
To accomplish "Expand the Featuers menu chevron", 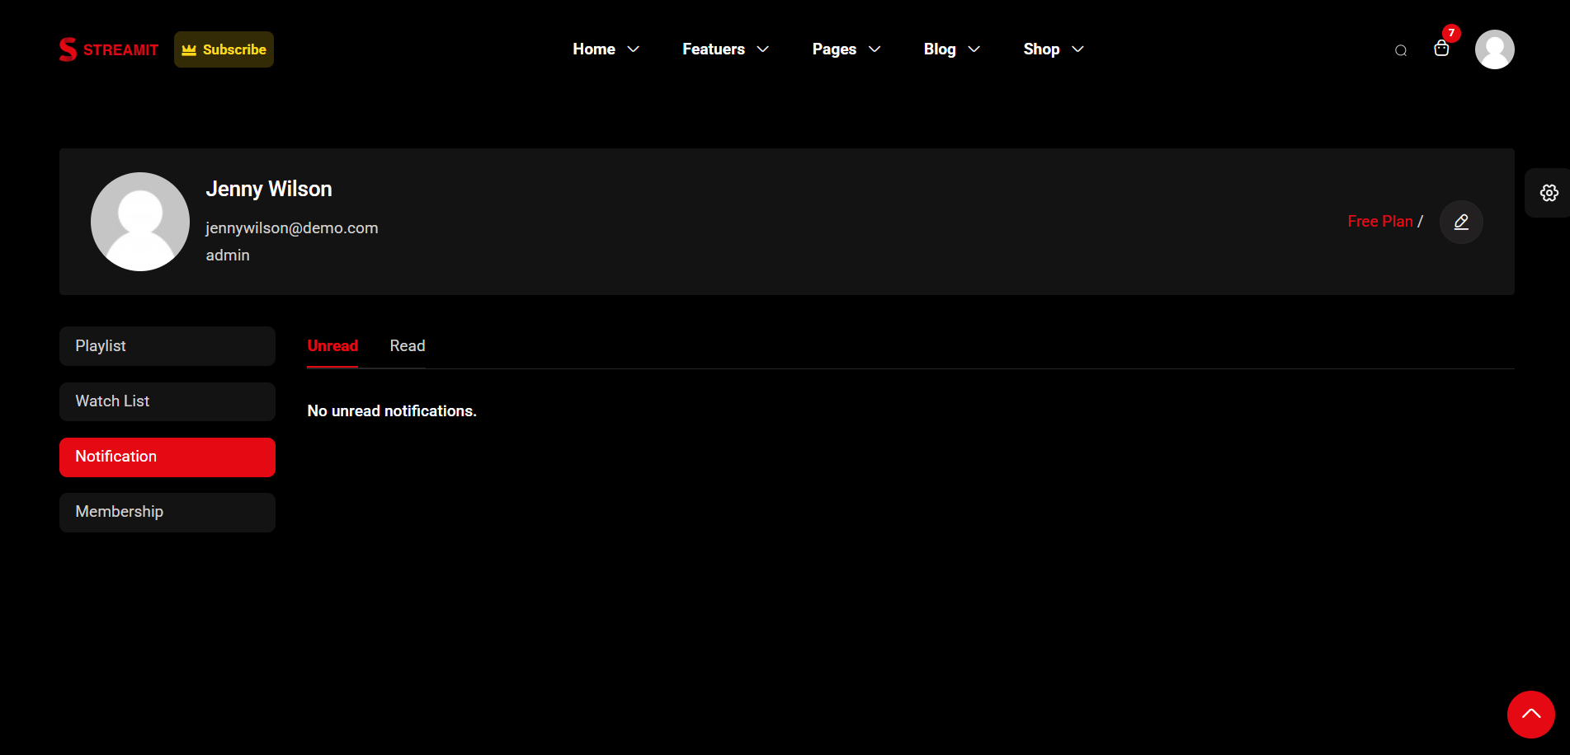I will [763, 49].
